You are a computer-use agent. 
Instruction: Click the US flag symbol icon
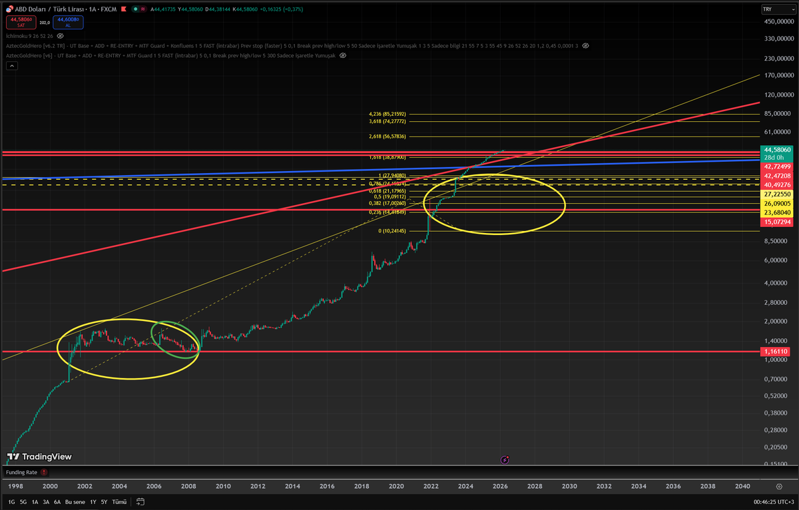coord(9,9)
